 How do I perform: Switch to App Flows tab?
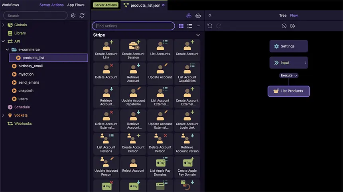point(76,5)
